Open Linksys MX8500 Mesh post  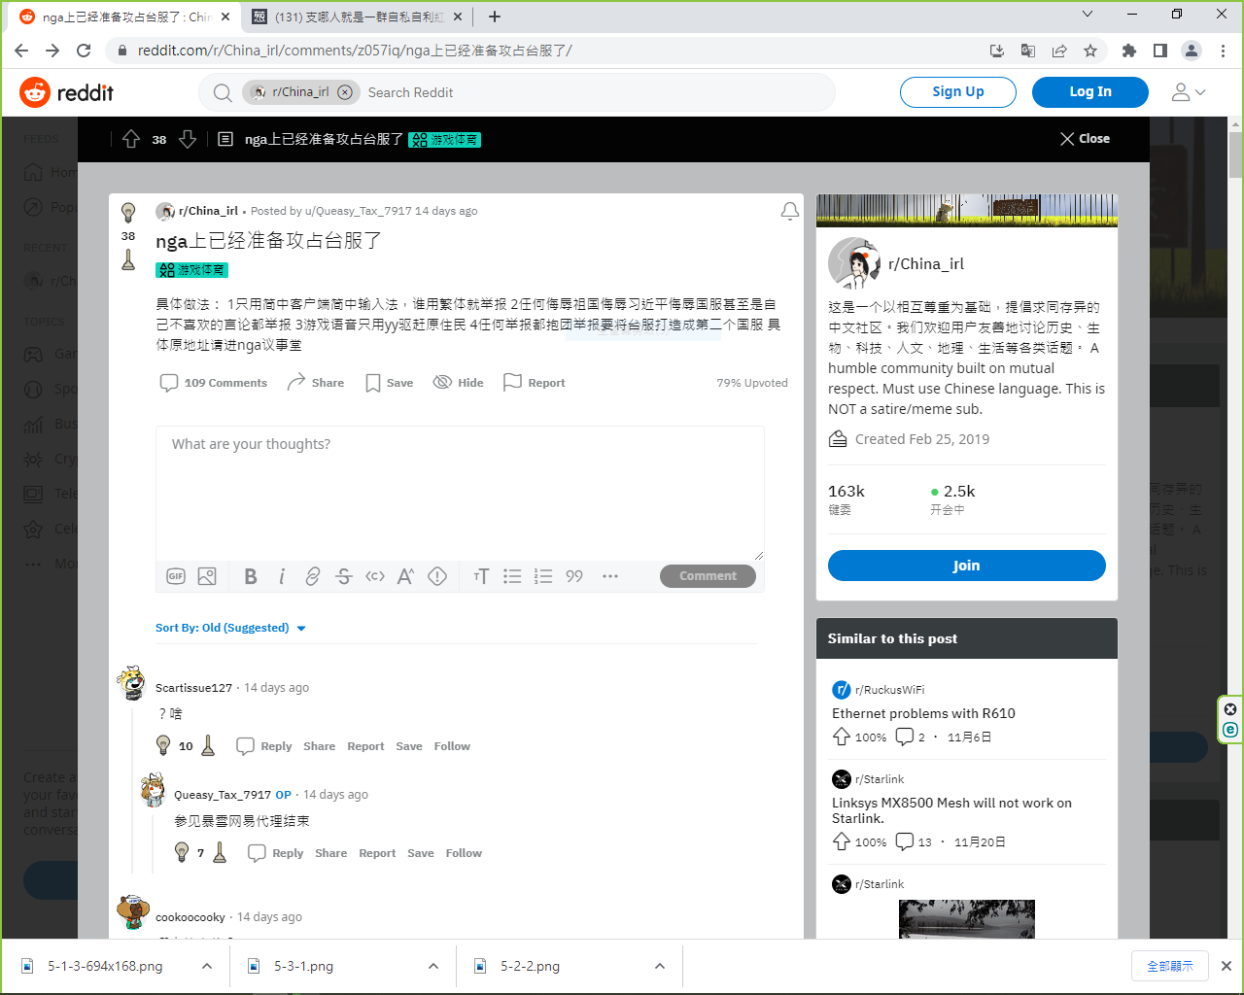click(951, 810)
